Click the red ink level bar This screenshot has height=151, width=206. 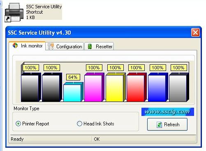click(x=137, y=87)
